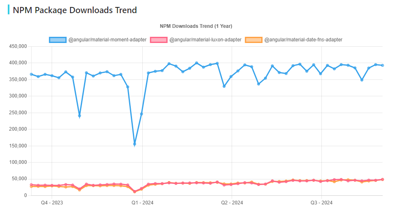Click the 450,000 y-axis label

tap(18, 46)
